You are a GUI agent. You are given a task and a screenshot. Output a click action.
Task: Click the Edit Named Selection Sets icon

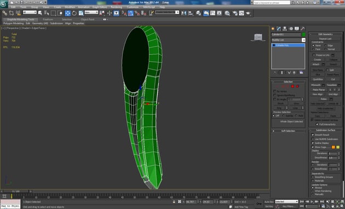point(151,13)
